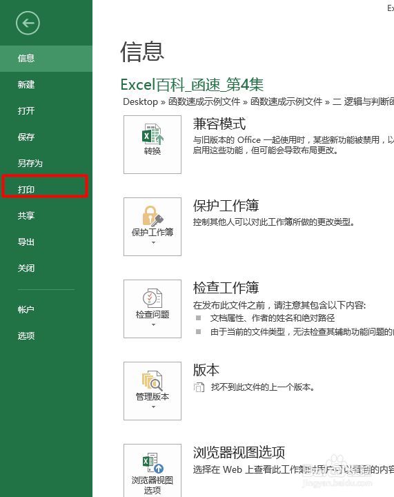394x497 pixels.
Task: Click the text 找不到此文件的上一个版本
Action: coord(263,387)
